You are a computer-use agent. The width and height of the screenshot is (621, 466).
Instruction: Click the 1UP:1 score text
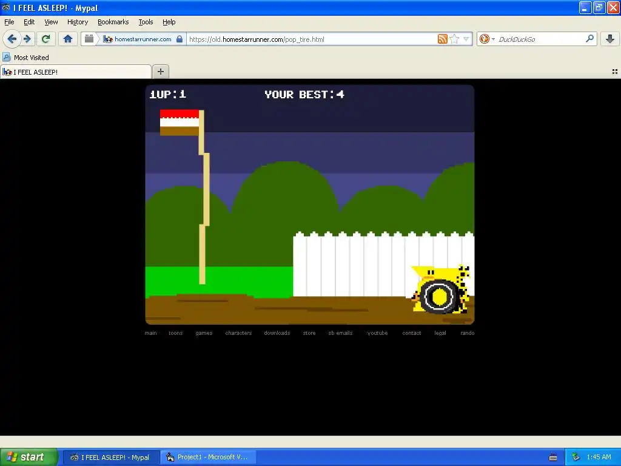click(167, 94)
